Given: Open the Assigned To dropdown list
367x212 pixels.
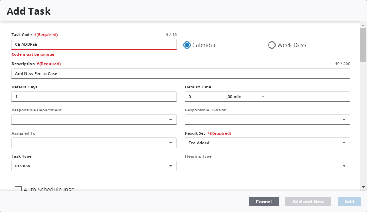Looking at the screenshot, I should [170, 143].
